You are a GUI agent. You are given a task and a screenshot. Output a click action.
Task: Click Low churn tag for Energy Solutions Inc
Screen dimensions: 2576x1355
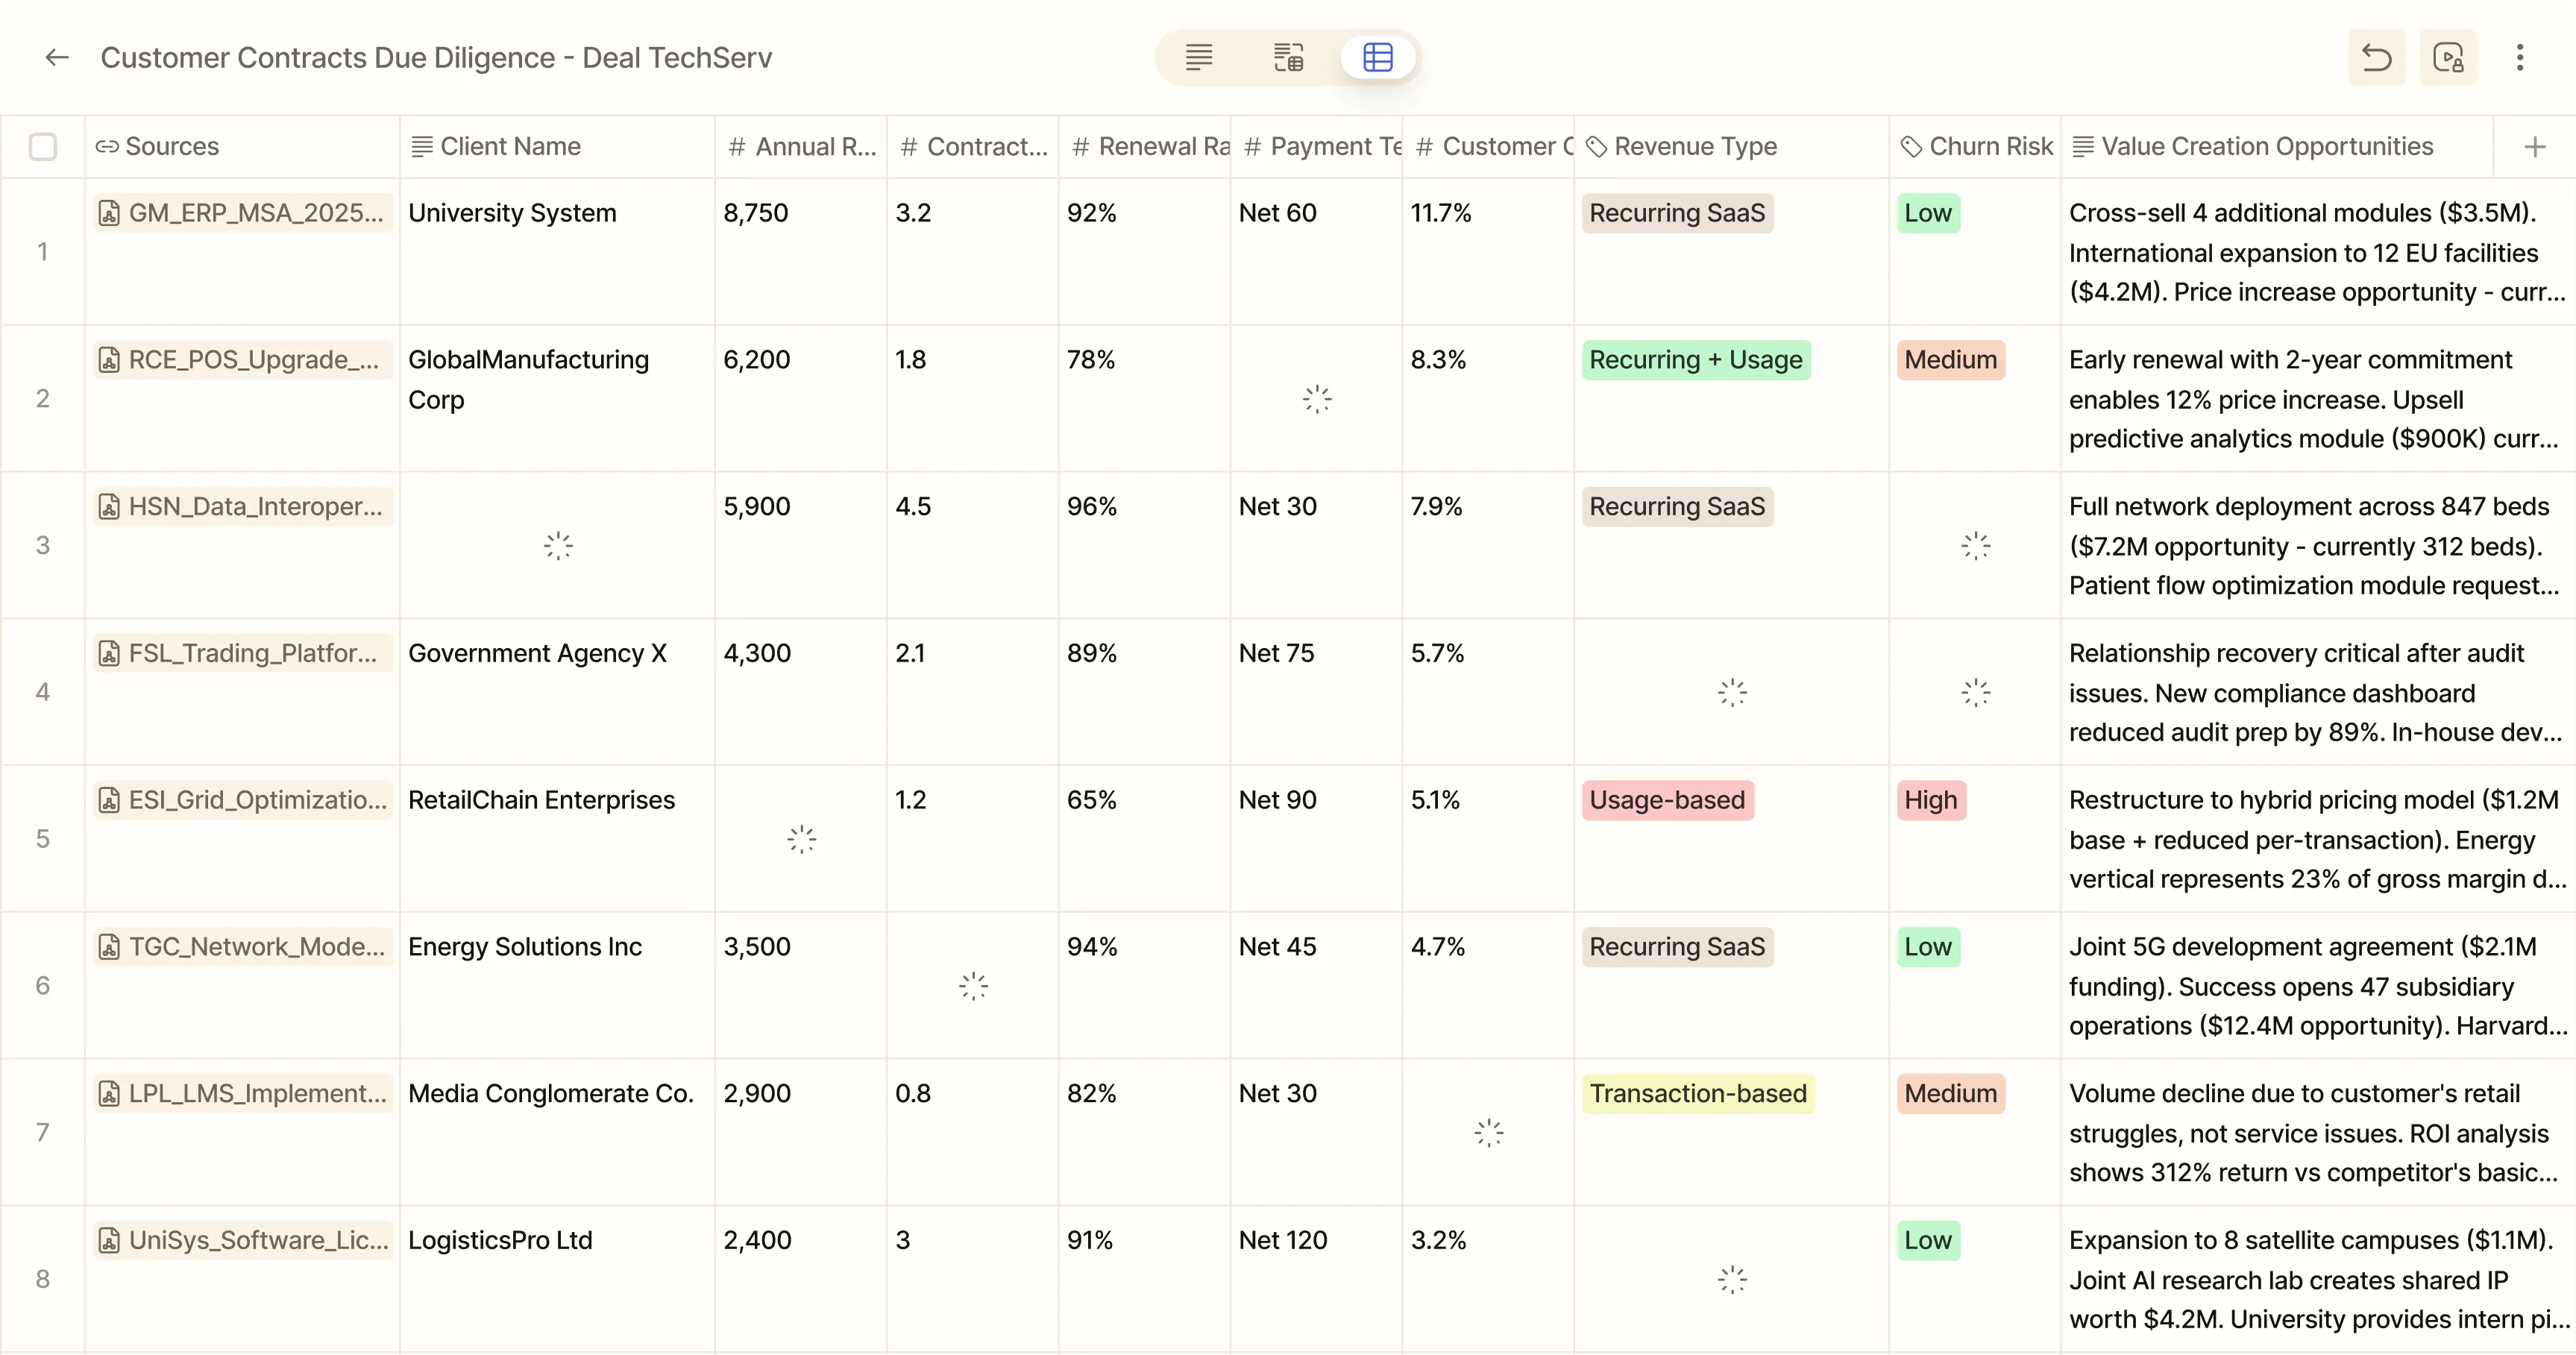[1928, 947]
